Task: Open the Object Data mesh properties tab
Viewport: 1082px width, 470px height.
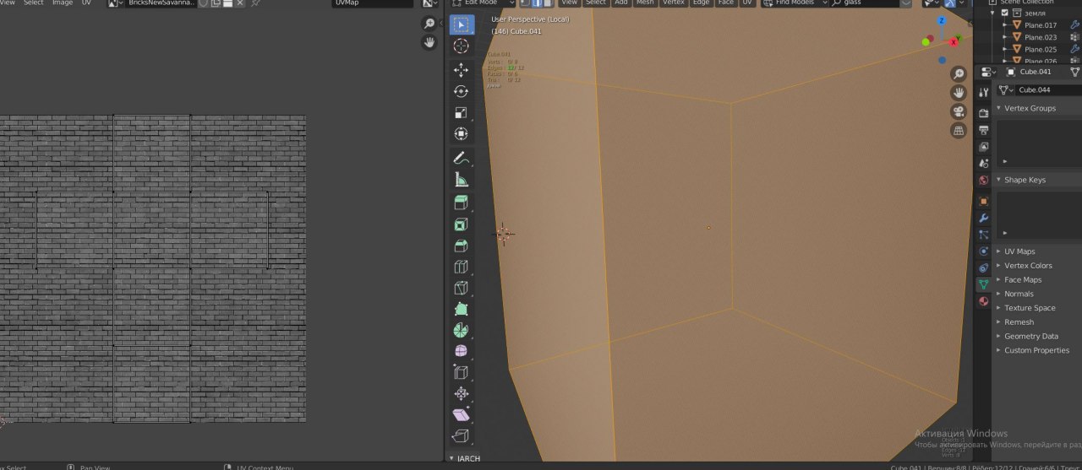Action: [984, 284]
